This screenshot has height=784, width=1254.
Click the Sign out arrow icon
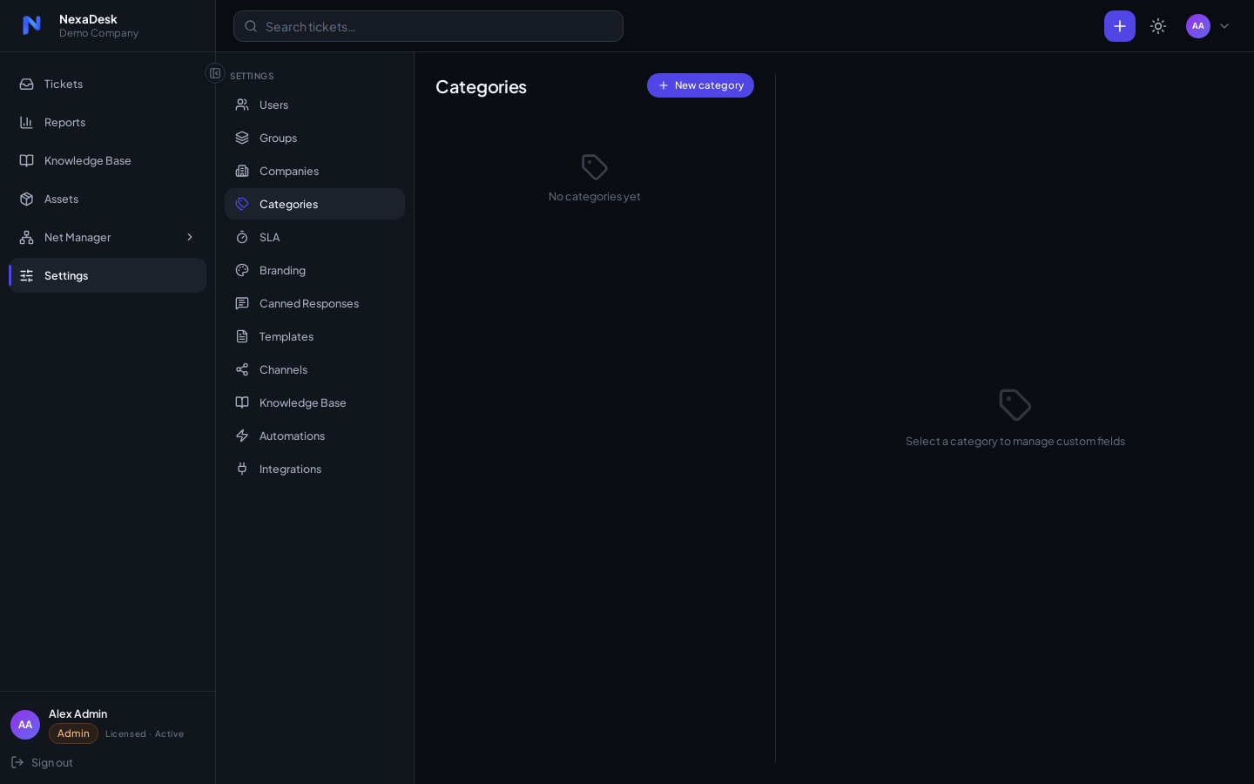click(17, 762)
